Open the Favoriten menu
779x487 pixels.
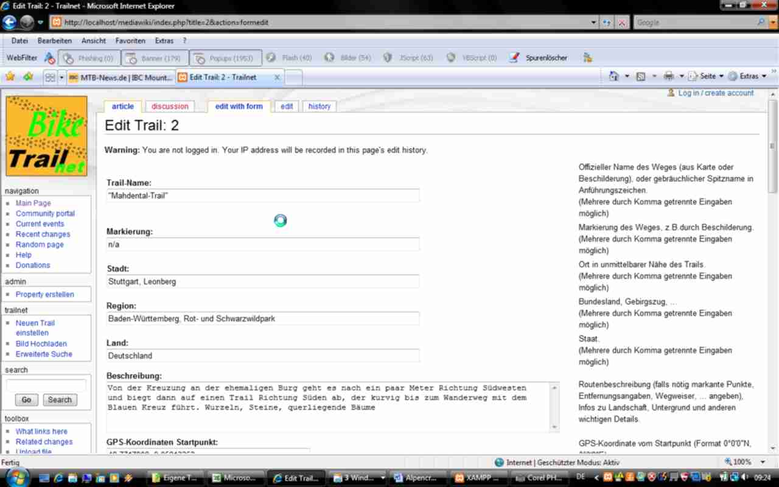point(130,41)
